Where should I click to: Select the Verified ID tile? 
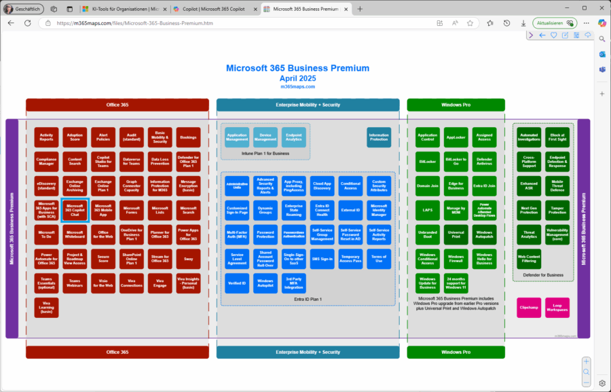(x=237, y=283)
